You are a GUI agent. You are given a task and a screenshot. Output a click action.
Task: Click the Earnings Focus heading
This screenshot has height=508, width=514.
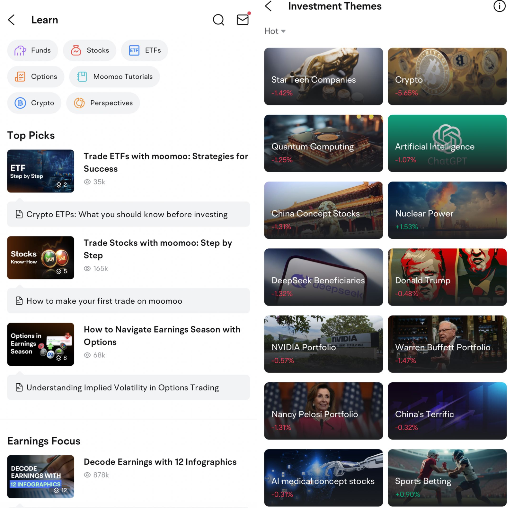pyautogui.click(x=44, y=441)
